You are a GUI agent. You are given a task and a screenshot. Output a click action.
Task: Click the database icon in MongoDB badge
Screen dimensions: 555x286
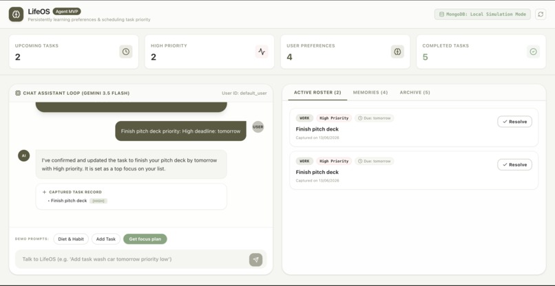pos(441,14)
